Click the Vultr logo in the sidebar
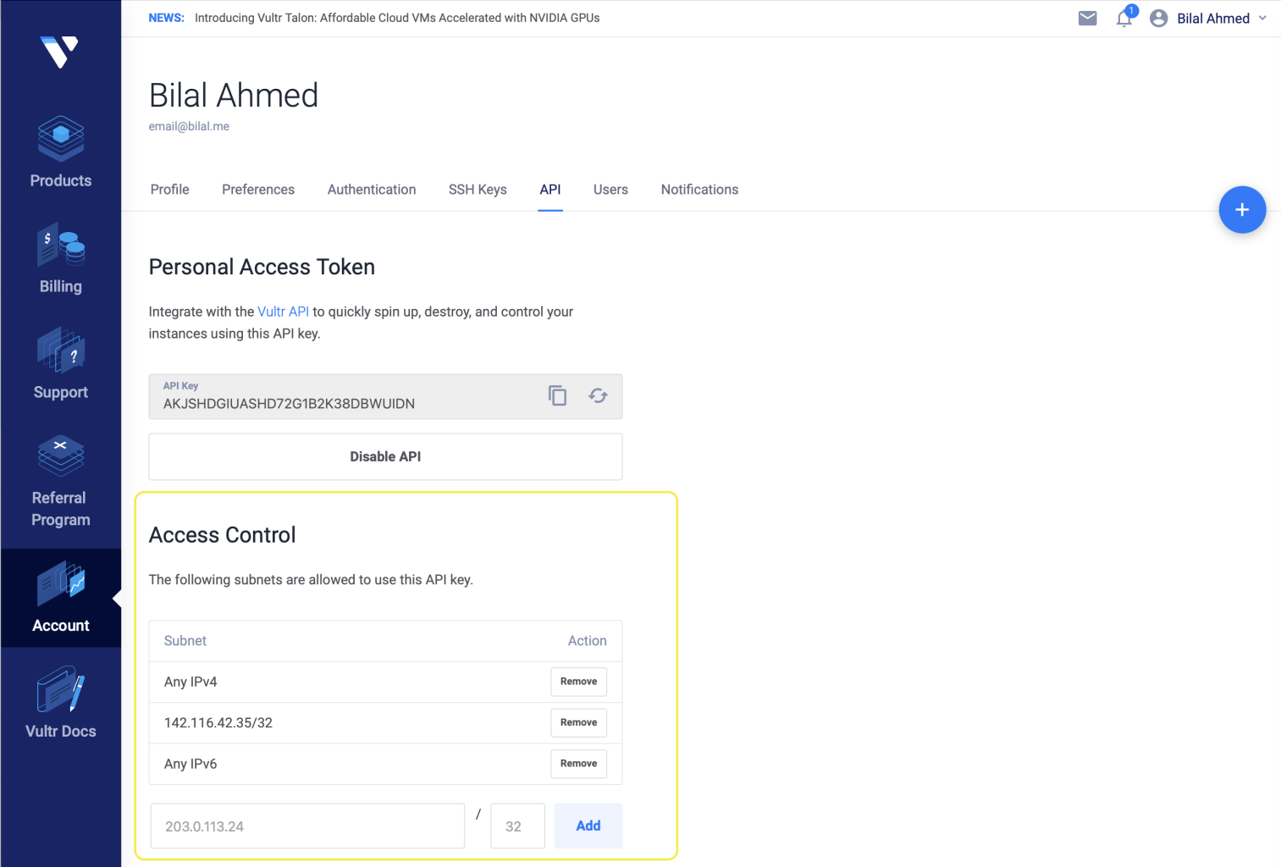 pos(60,52)
